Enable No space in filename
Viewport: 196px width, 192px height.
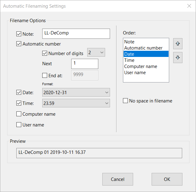[125, 101]
